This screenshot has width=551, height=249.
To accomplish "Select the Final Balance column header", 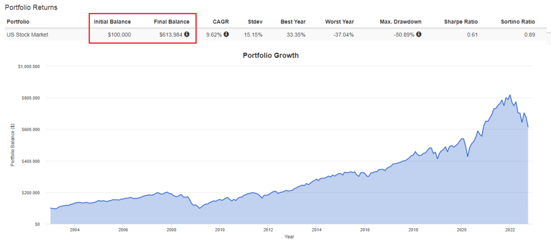I will [x=172, y=22].
